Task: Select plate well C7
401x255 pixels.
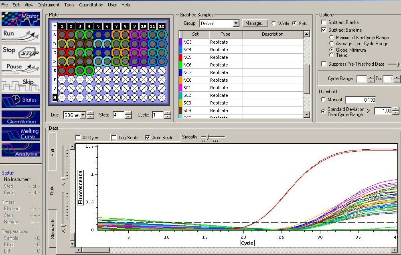Action: pos(116,52)
